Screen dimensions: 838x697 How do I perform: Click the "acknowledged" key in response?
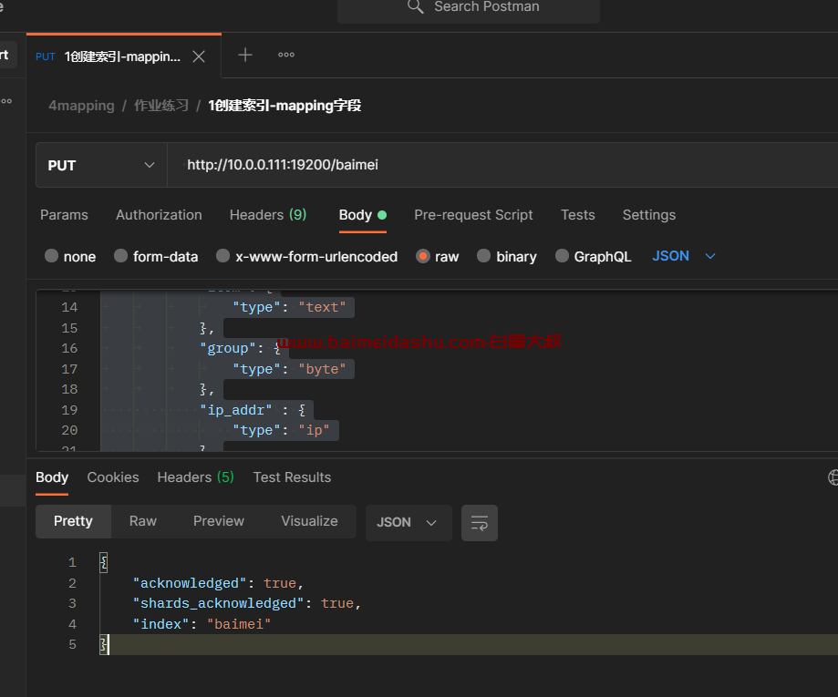[x=190, y=583]
